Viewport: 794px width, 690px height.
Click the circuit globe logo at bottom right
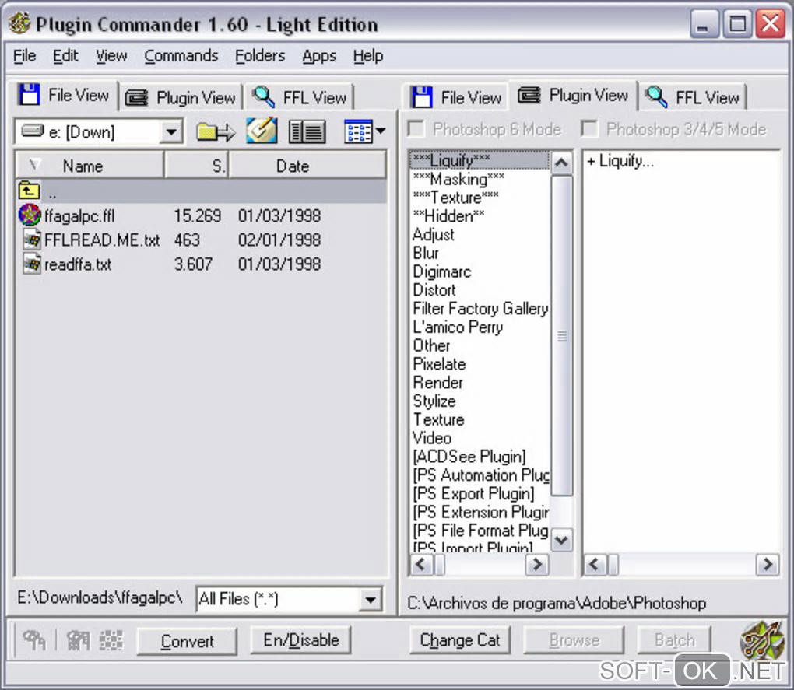pos(762,640)
